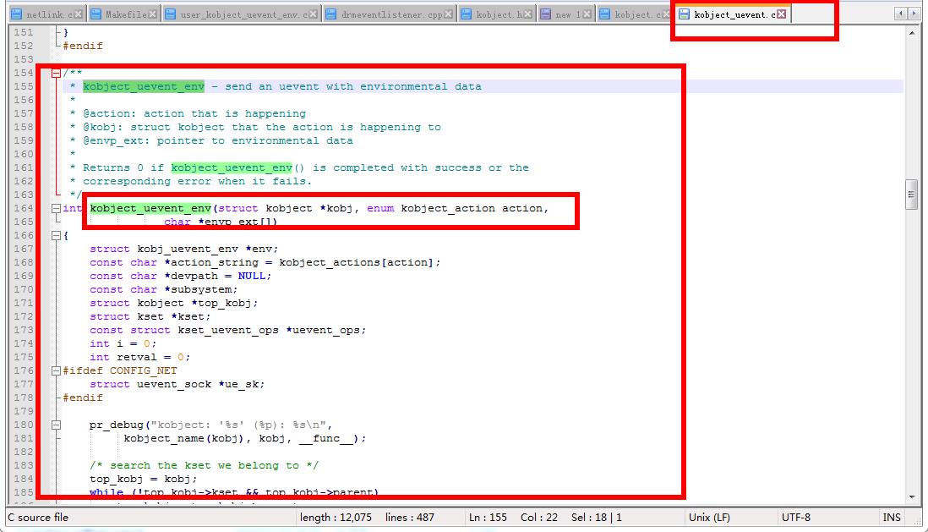Switch to the kobject.c tab
The image size is (928, 532).
[x=638, y=14]
